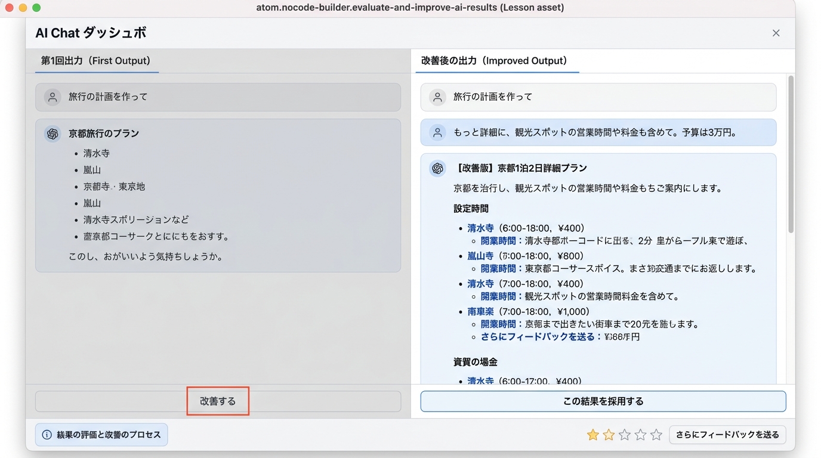The image size is (821, 458).
Task: Set rating with the third star
Action: coord(625,435)
